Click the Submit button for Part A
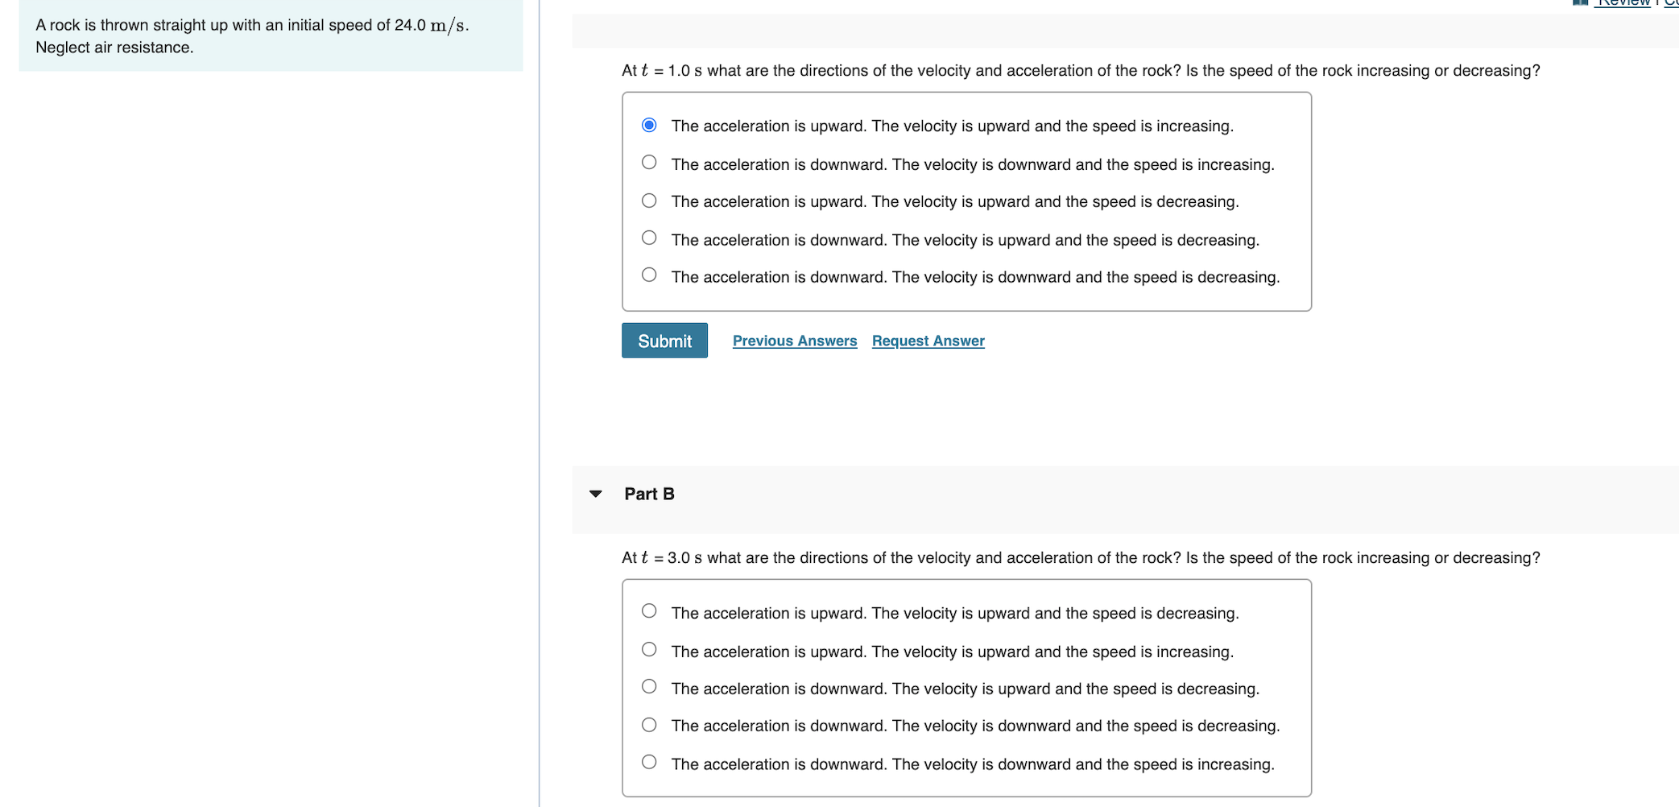 coord(664,340)
